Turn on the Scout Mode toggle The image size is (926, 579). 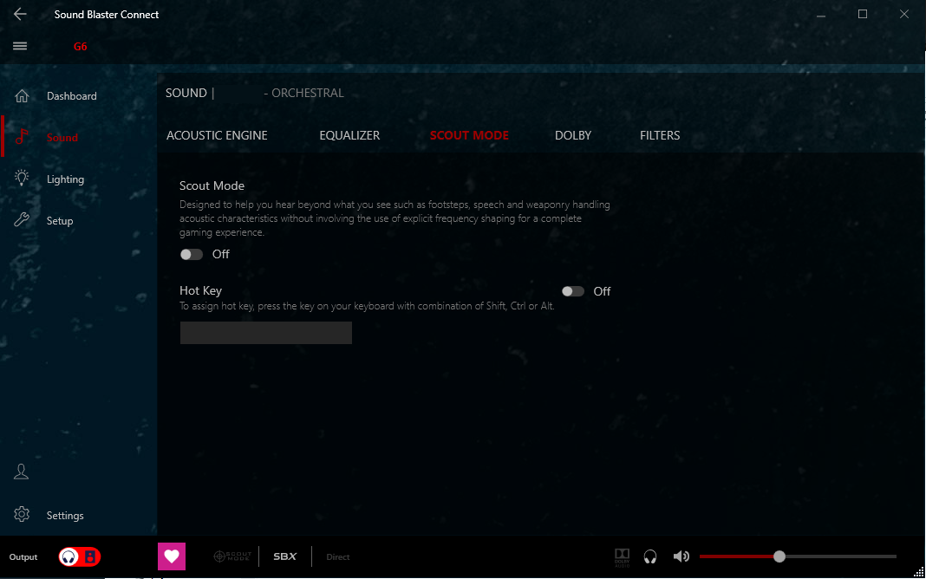[192, 254]
